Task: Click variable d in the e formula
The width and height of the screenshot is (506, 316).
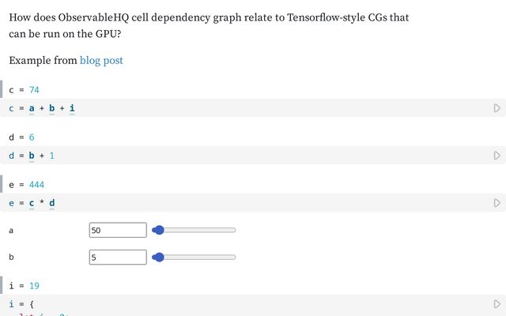Action: pyautogui.click(x=52, y=203)
